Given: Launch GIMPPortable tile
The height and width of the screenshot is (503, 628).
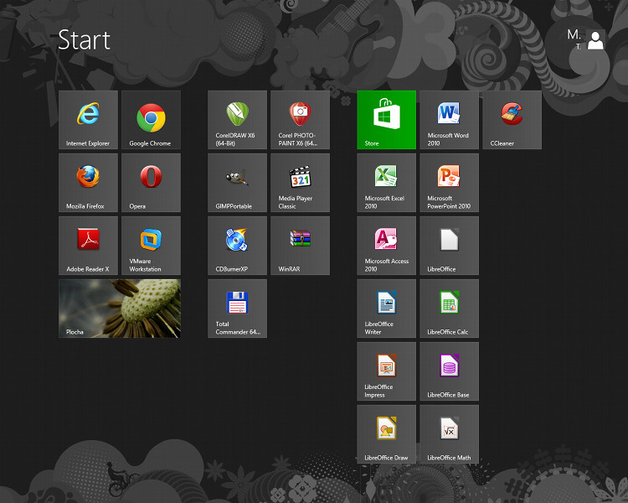Looking at the screenshot, I should tap(237, 183).
